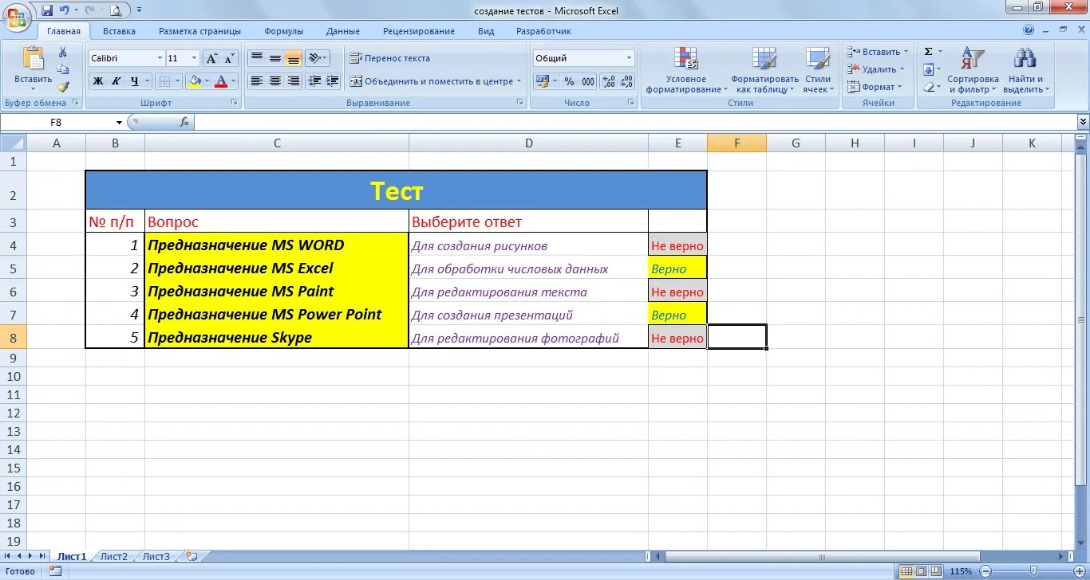Toggle bottom vertical alignment button
This screenshot has height=580, width=1090.
pos(294,58)
